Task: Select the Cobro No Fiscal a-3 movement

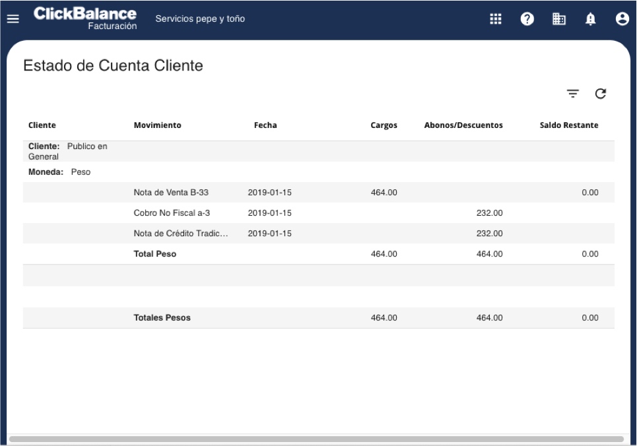Action: 172,213
